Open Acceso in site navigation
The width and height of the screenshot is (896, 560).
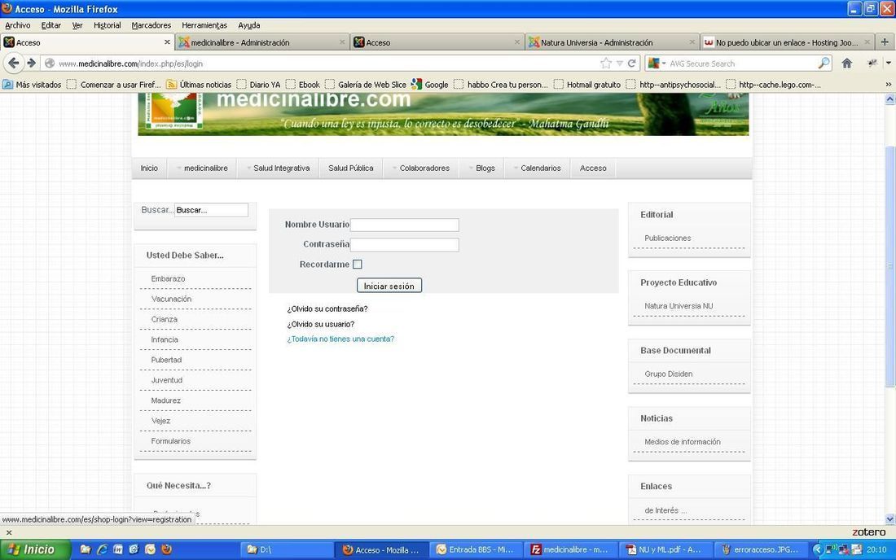[x=593, y=168]
